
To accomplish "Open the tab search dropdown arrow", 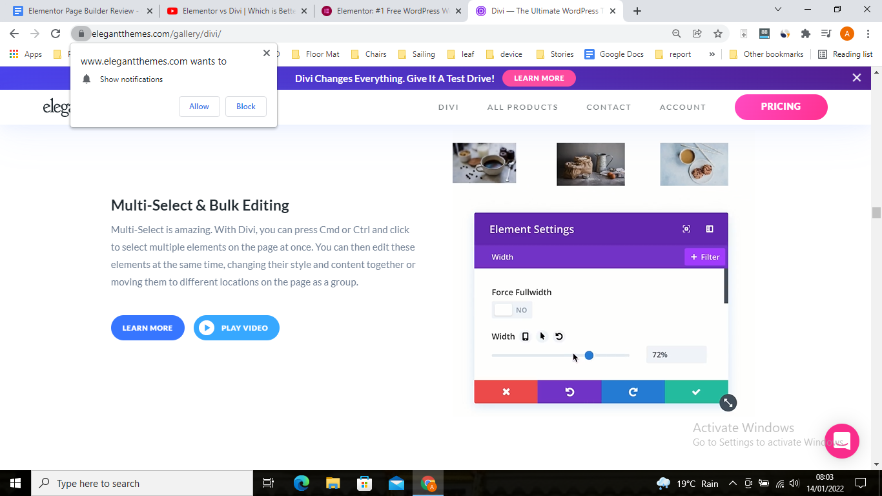I will click(777, 10).
